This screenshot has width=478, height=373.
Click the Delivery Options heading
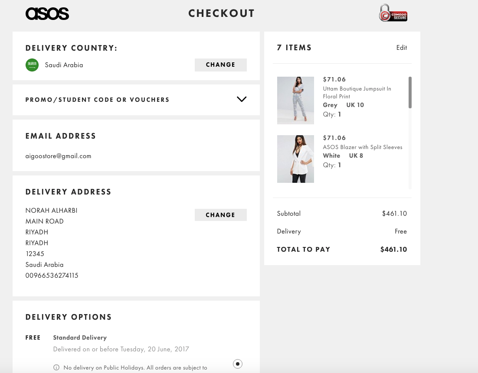[x=69, y=317]
